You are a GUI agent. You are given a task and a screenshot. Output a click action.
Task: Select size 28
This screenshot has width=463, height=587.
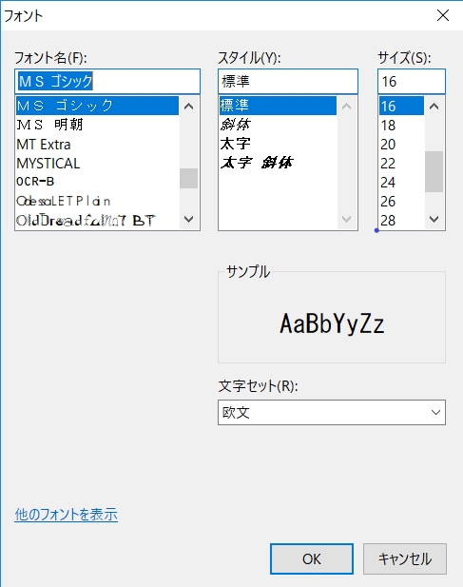(401, 221)
